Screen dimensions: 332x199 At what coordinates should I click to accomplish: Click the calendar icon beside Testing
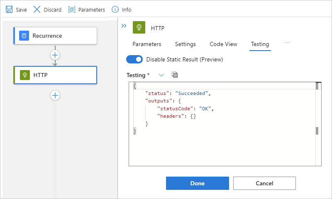coord(175,75)
